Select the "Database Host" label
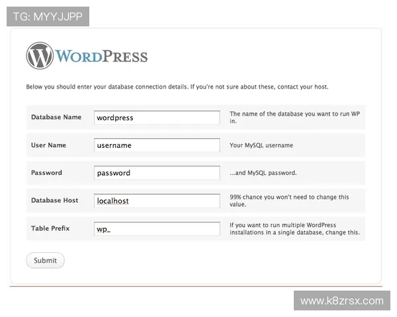This screenshot has width=397, height=317. [x=55, y=200]
